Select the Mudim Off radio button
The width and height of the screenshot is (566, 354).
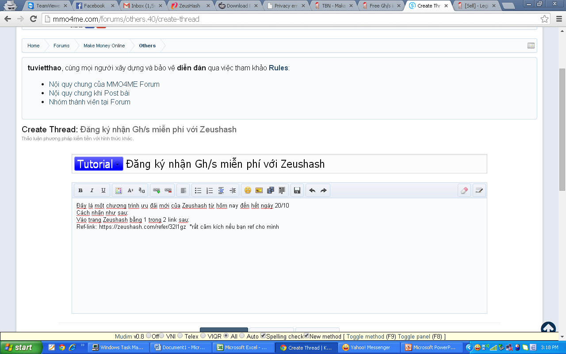[148, 336]
